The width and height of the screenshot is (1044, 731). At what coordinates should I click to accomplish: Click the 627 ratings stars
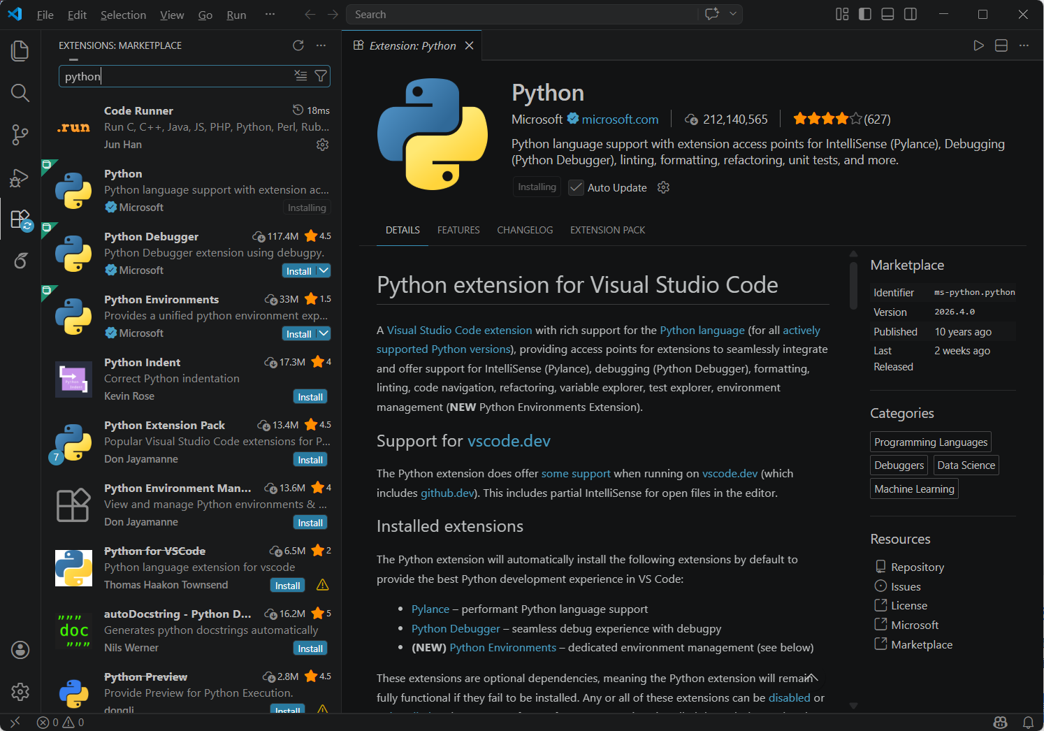coord(827,119)
